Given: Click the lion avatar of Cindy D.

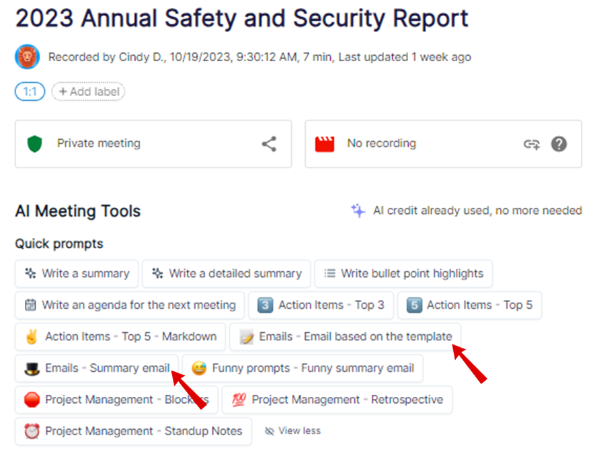Looking at the screenshot, I should pyautogui.click(x=27, y=57).
